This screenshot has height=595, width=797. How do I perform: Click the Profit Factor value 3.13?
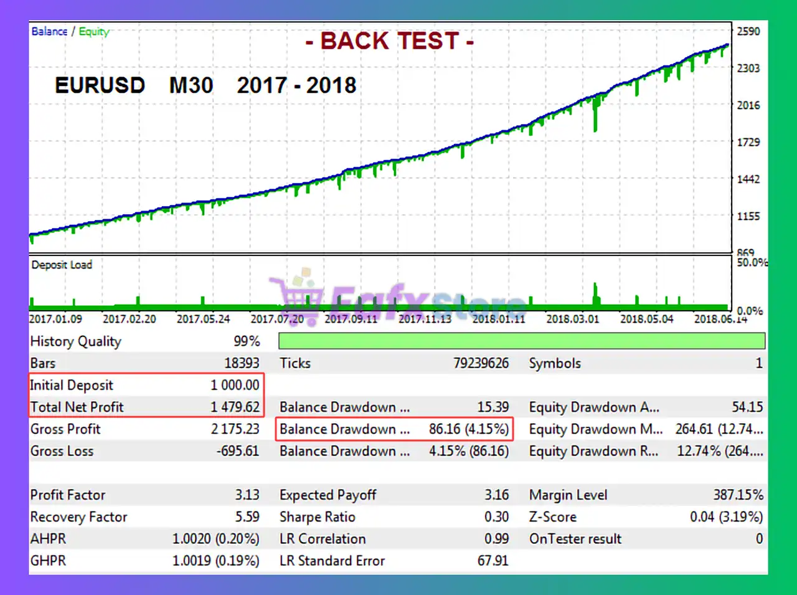pyautogui.click(x=247, y=495)
